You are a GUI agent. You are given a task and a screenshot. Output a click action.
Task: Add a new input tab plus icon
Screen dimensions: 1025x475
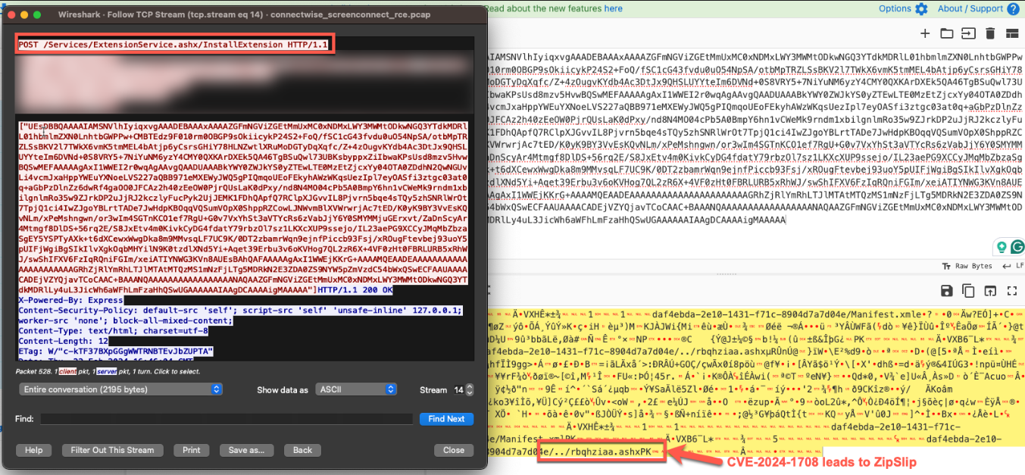click(924, 33)
